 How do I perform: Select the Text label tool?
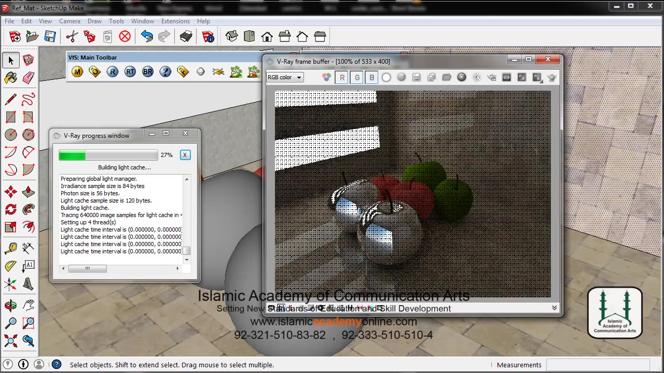pos(29,266)
